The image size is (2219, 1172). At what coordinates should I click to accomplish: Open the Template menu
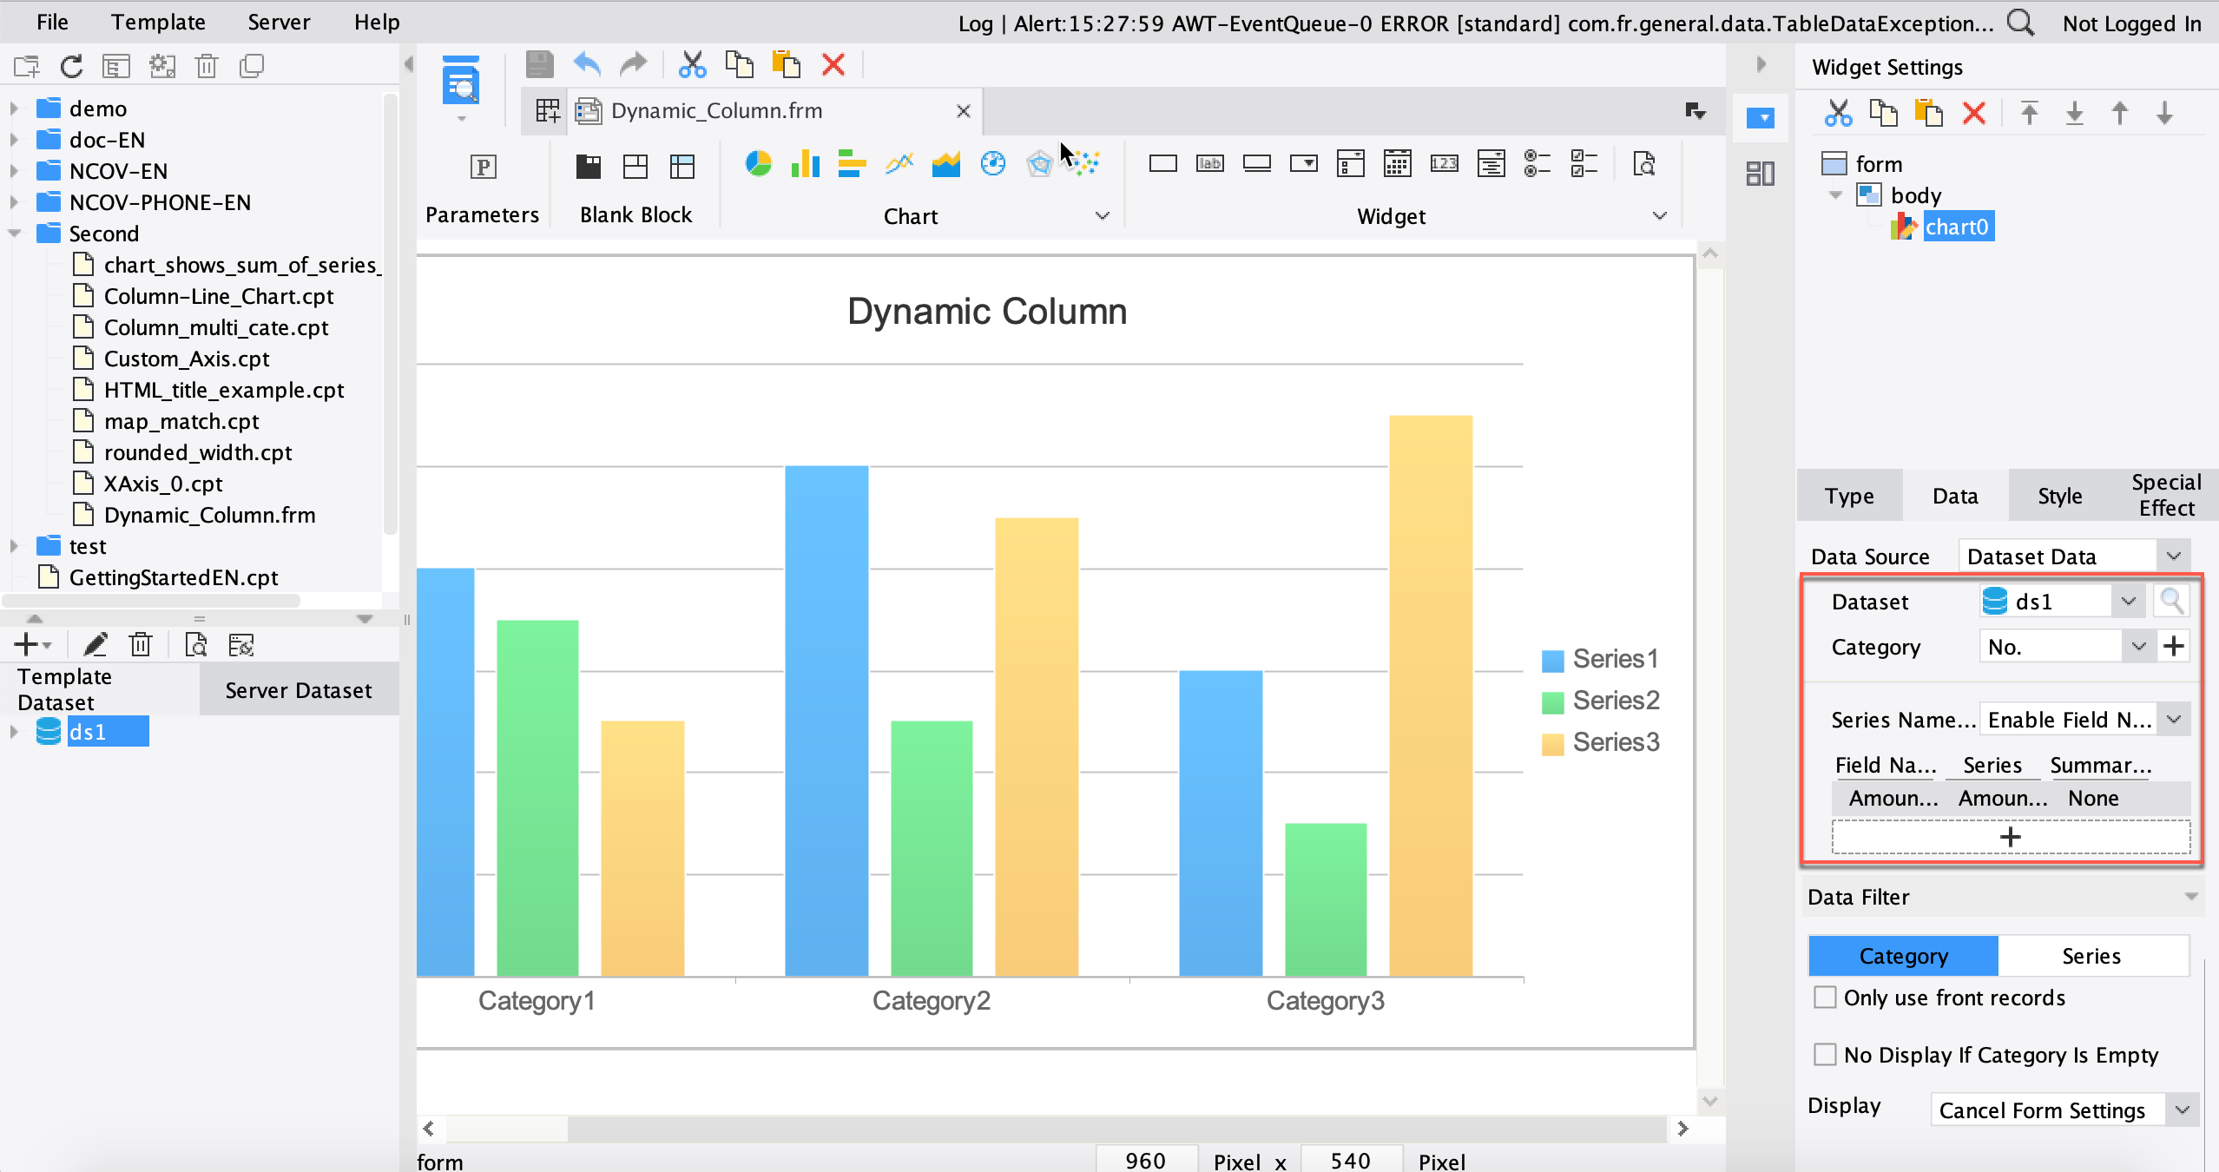pyautogui.click(x=157, y=22)
